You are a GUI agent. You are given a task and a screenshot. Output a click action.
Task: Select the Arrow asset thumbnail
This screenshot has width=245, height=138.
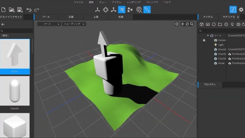[x=15, y=54]
